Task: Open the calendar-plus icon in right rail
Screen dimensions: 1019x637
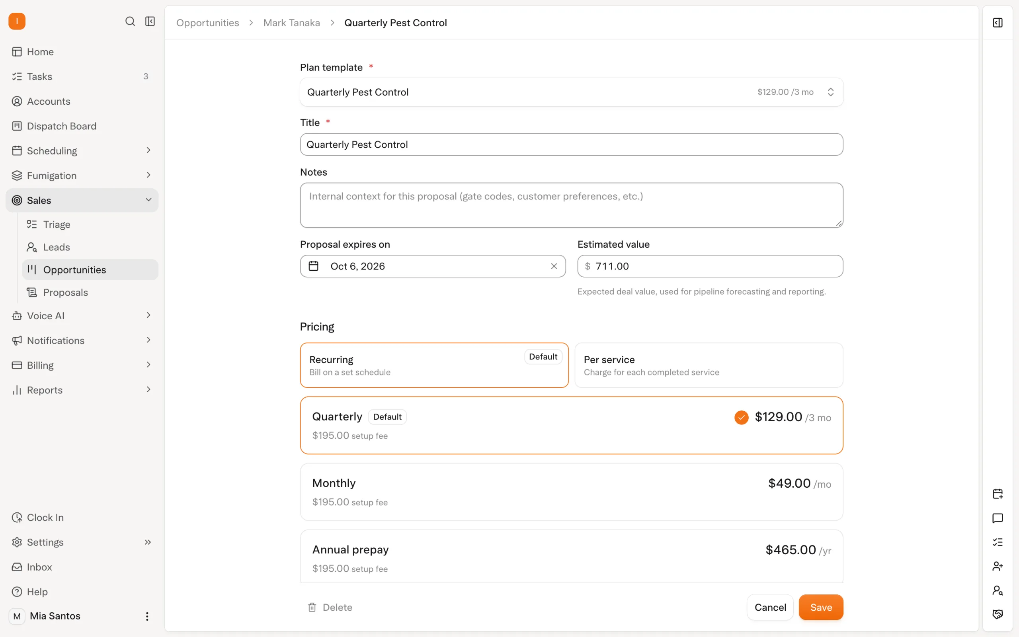Action: click(998, 494)
